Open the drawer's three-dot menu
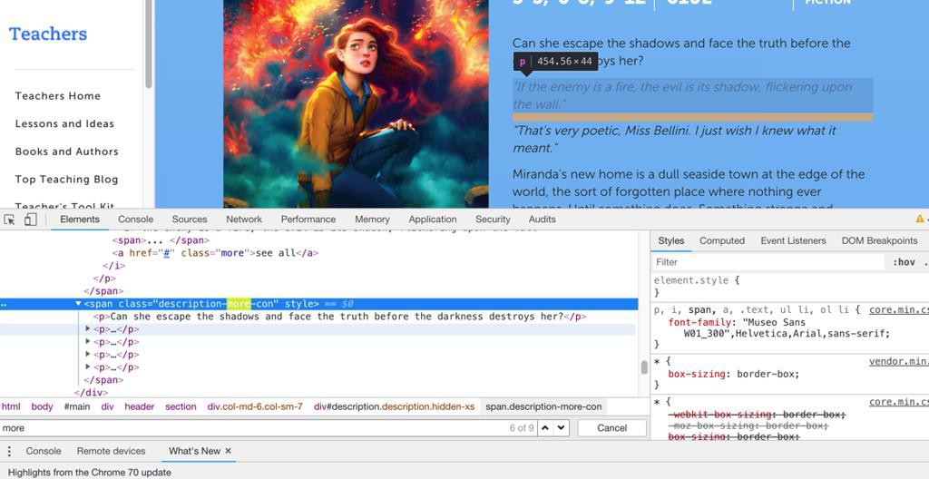This screenshot has width=929, height=479. click(9, 452)
